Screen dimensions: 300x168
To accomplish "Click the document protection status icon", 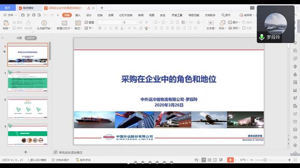I will 53,160.
